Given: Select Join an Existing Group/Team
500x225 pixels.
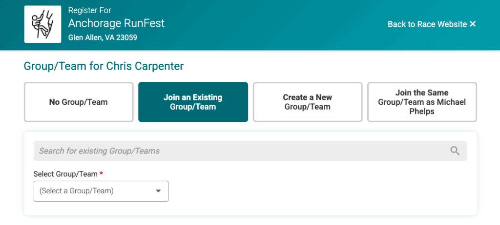Looking at the screenshot, I should coord(193,102).
